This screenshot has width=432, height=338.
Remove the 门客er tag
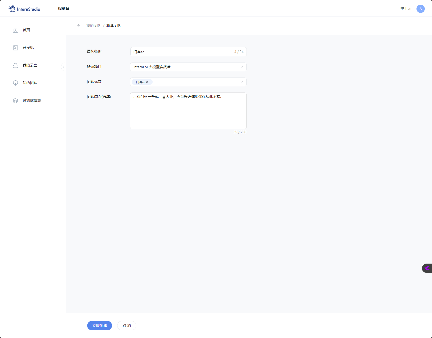pos(147,82)
